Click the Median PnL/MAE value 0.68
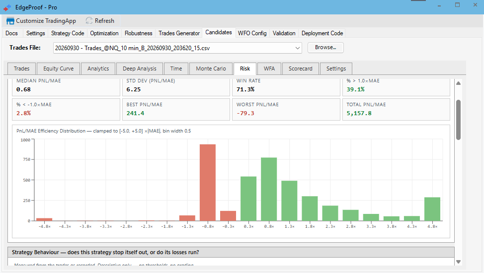The image size is (484, 273). (x=24, y=89)
